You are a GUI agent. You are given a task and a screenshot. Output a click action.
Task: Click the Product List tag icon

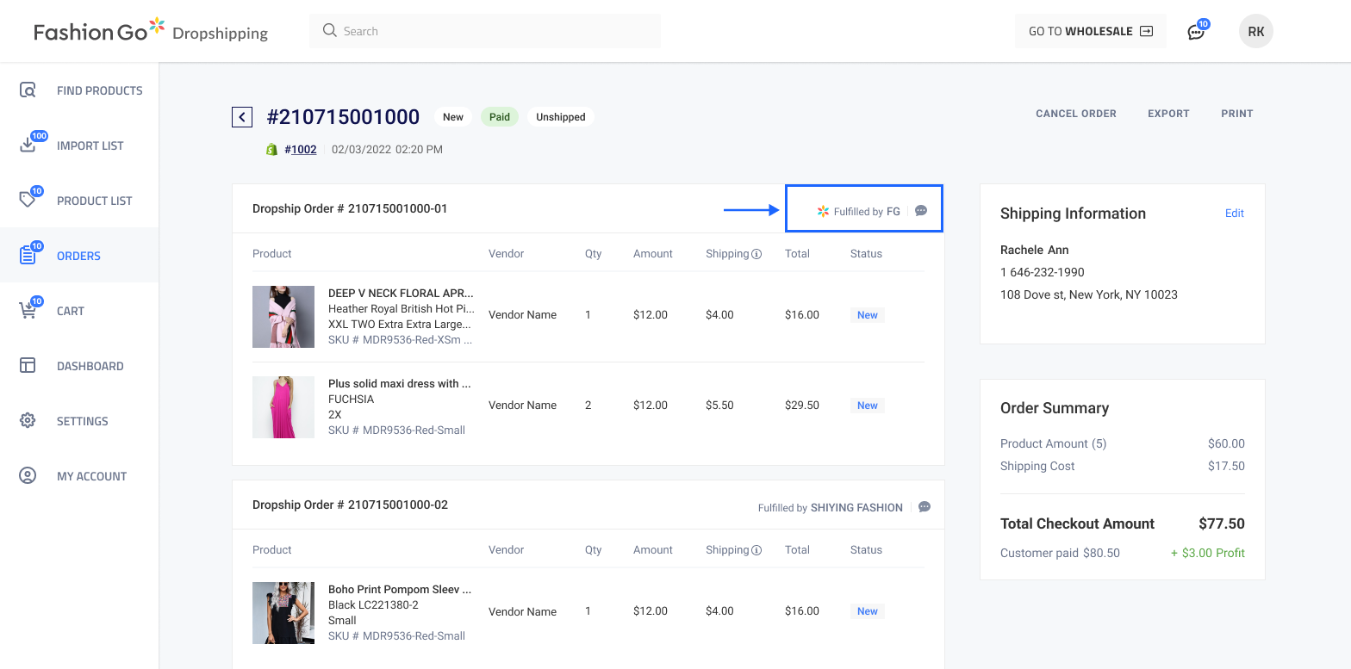click(x=28, y=201)
